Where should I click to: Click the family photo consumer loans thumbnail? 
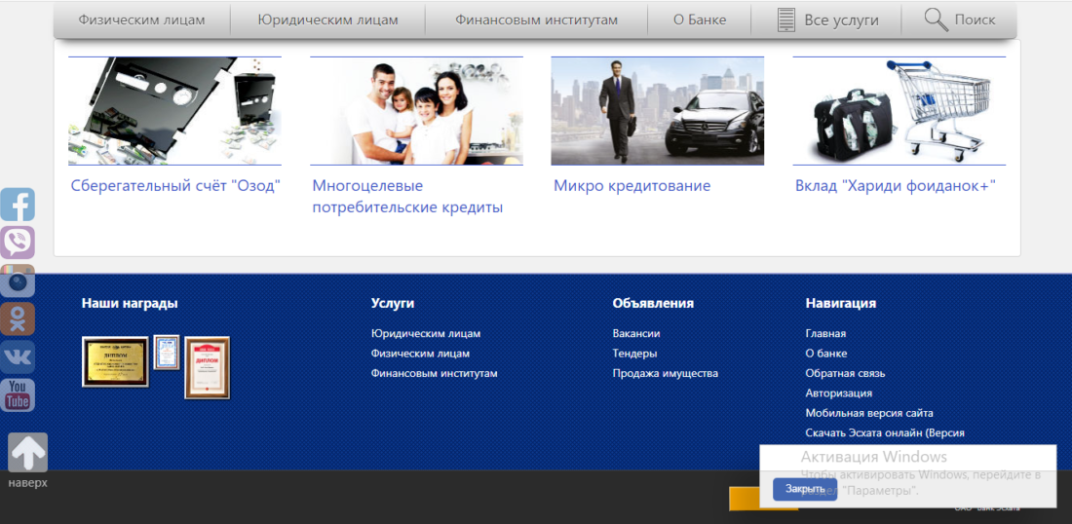[416, 111]
